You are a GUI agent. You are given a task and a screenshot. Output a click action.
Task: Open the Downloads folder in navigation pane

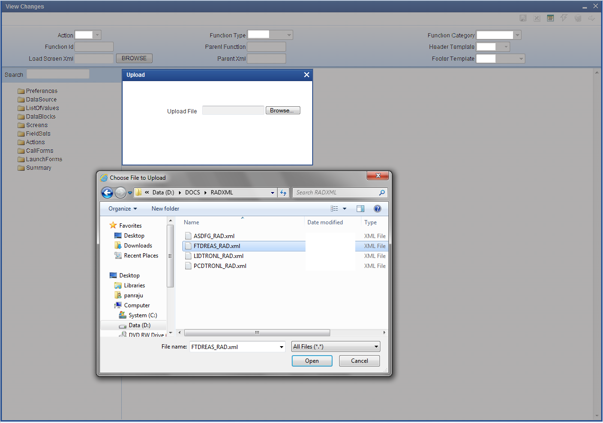138,246
